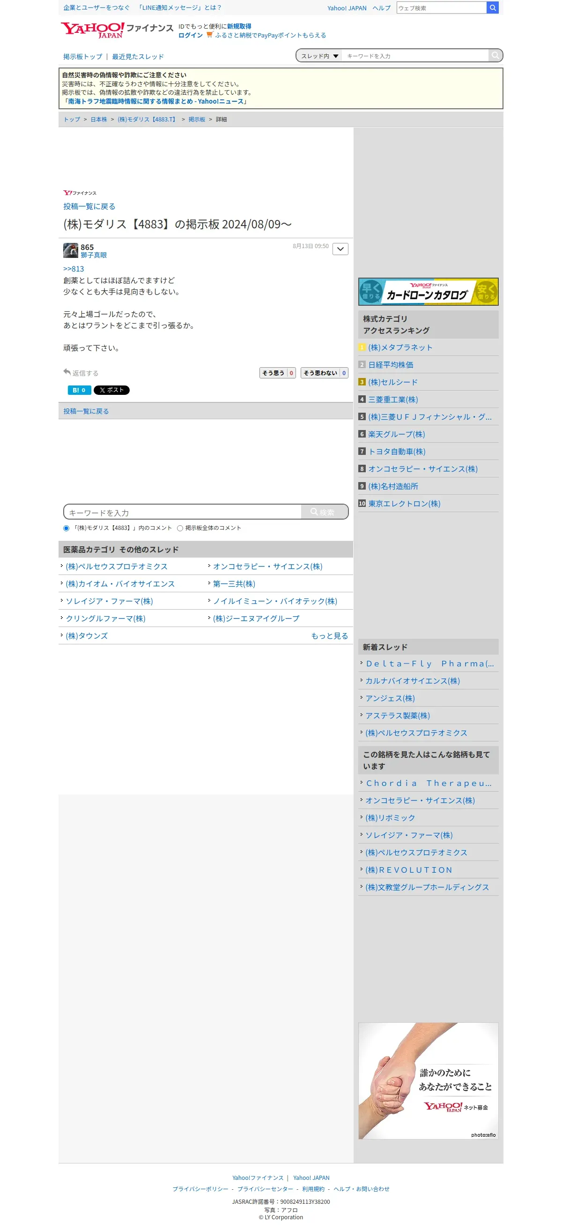Click the gray 検索 button below the post
Image resolution: width=562 pixels, height=1231 pixels.
325,512
